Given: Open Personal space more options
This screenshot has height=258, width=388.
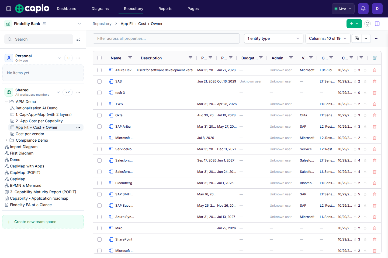Looking at the screenshot, I should [78, 58].
